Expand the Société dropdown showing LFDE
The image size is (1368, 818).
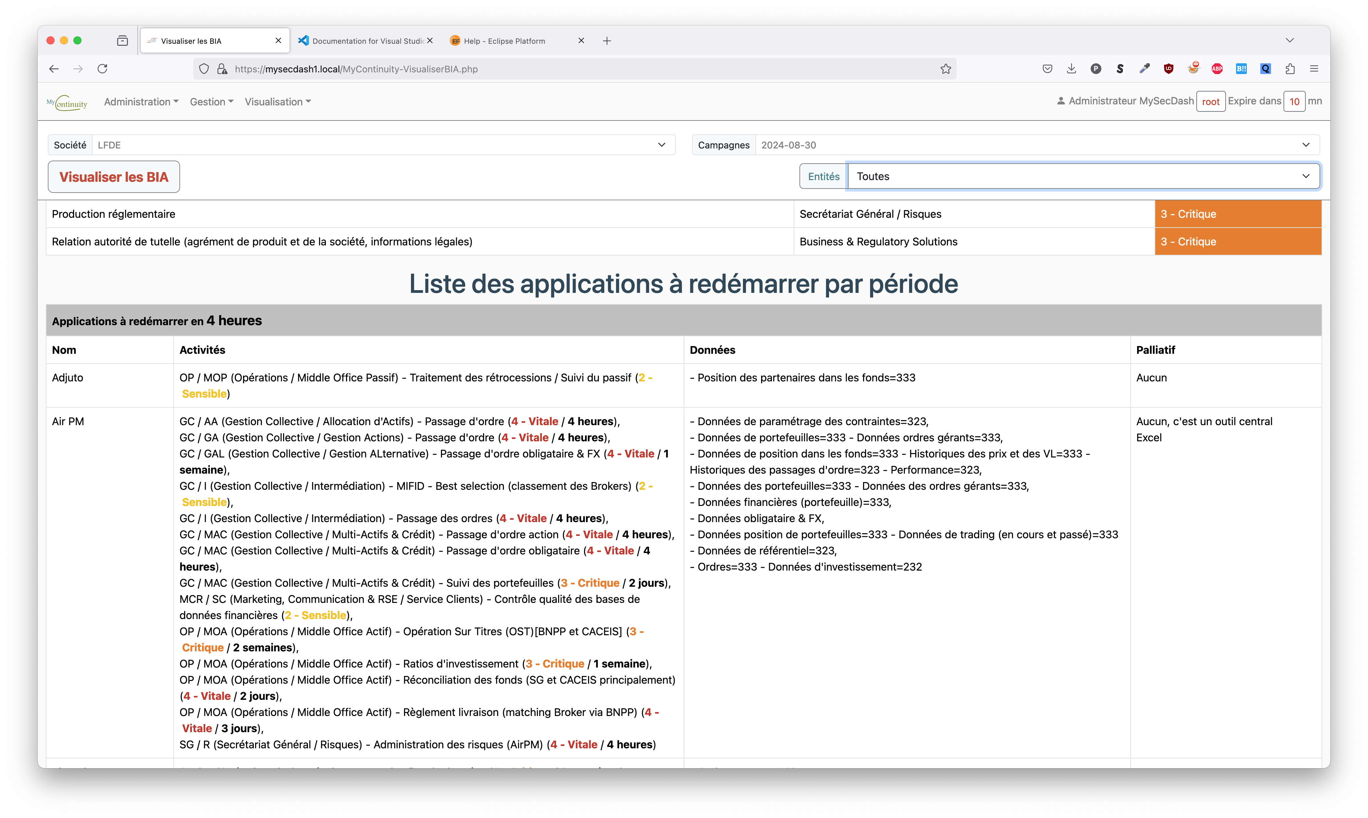[384, 145]
